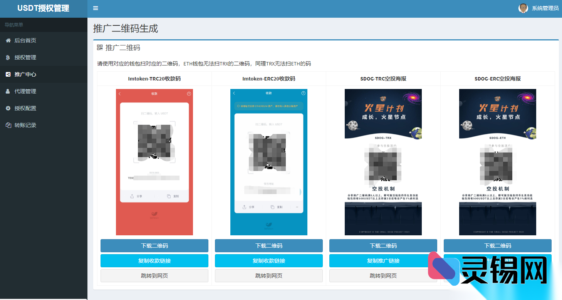Click the home icon beside 后台首页

8,40
